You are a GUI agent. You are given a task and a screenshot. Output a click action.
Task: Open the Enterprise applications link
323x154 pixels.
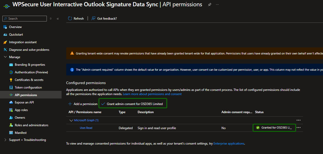click(229, 144)
